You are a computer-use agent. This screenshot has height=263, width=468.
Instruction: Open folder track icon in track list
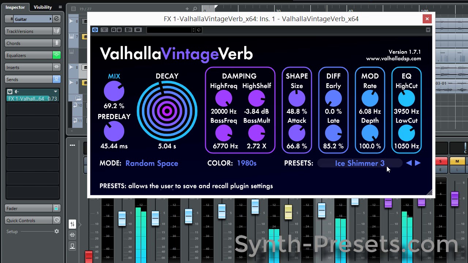[78, 98]
